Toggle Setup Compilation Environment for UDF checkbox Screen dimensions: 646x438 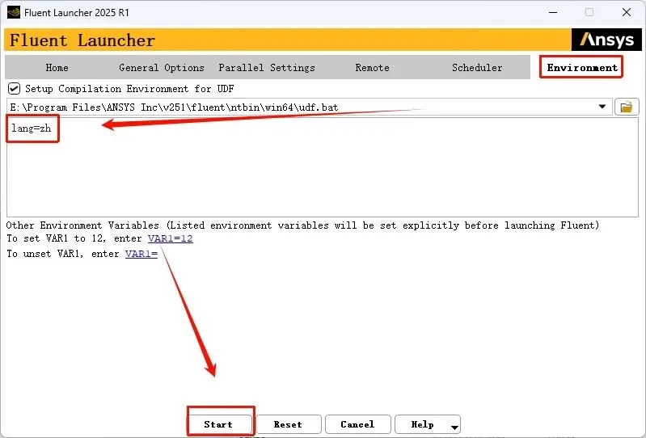coord(14,89)
